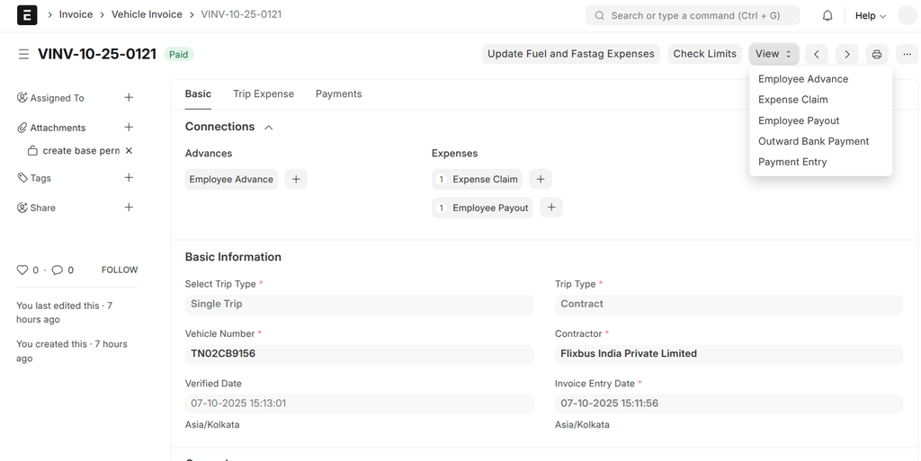The width and height of the screenshot is (921, 461).
Task: Print this invoice using the printer icon
Action: click(x=877, y=54)
